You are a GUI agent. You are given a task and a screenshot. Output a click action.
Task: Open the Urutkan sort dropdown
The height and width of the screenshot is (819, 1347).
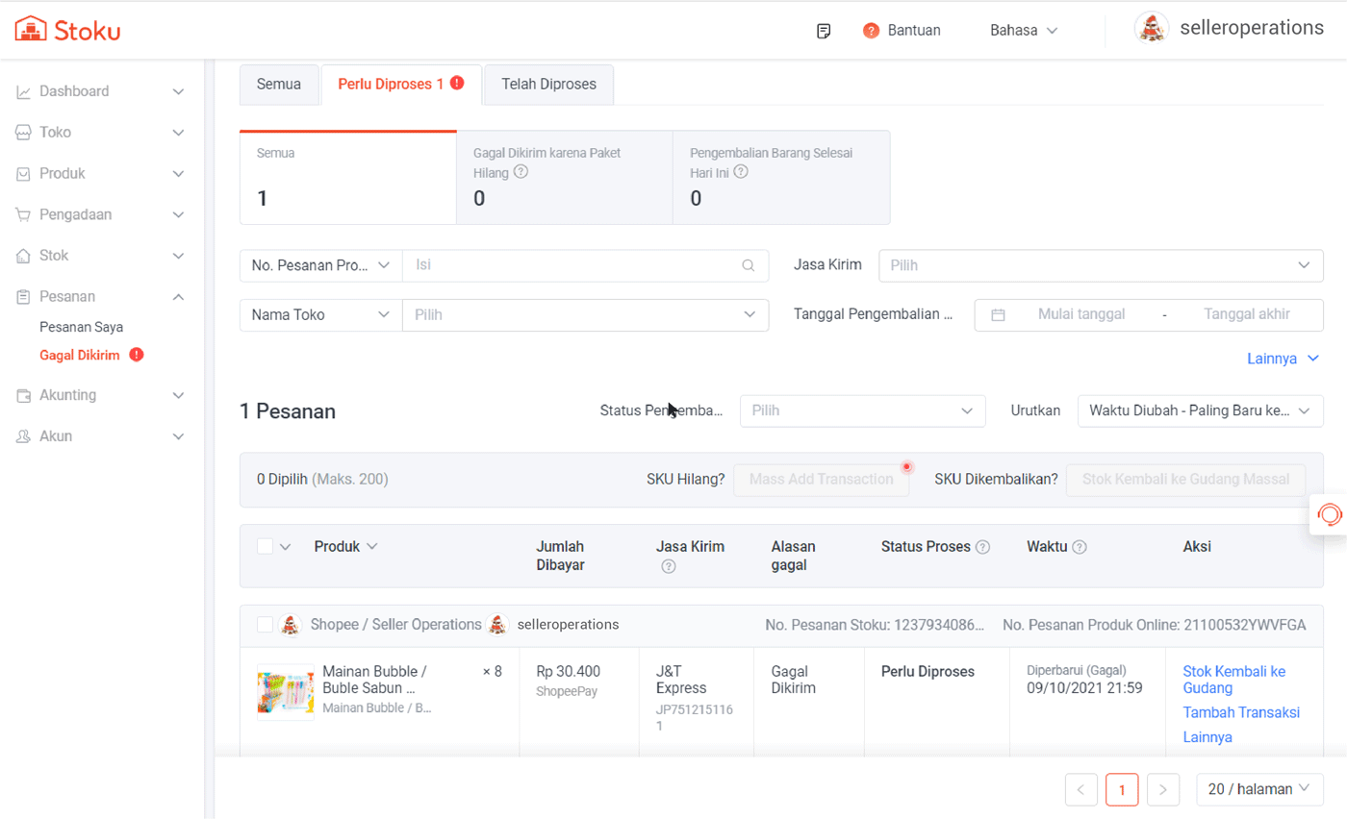tap(1199, 411)
